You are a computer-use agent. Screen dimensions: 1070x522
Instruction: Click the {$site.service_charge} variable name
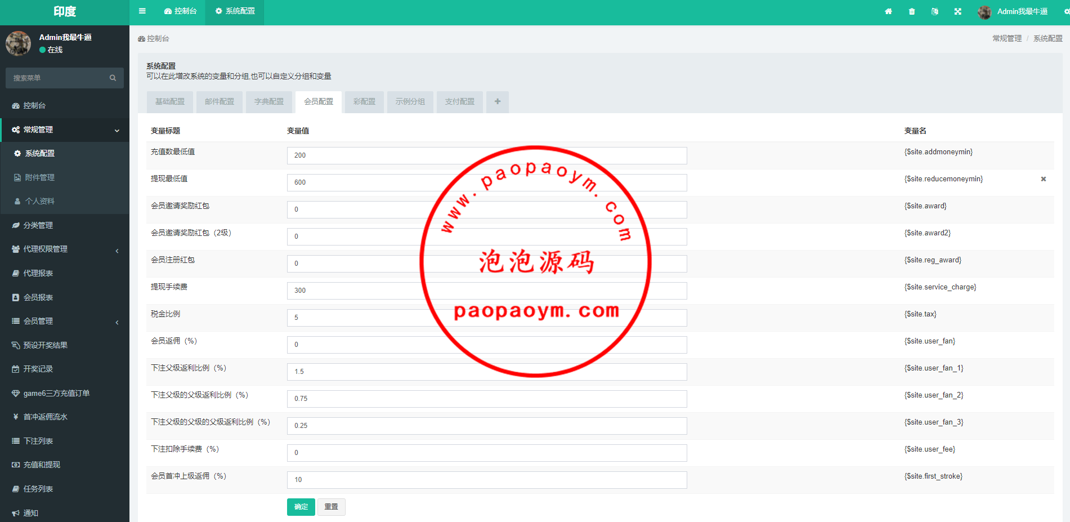coord(940,287)
